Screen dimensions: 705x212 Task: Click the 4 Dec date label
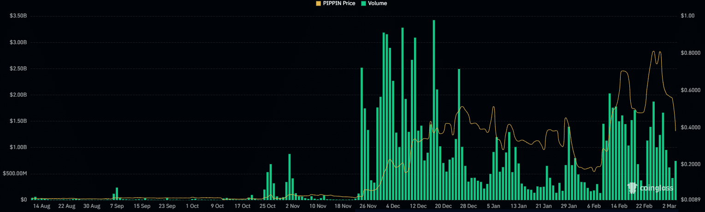tap(393, 206)
